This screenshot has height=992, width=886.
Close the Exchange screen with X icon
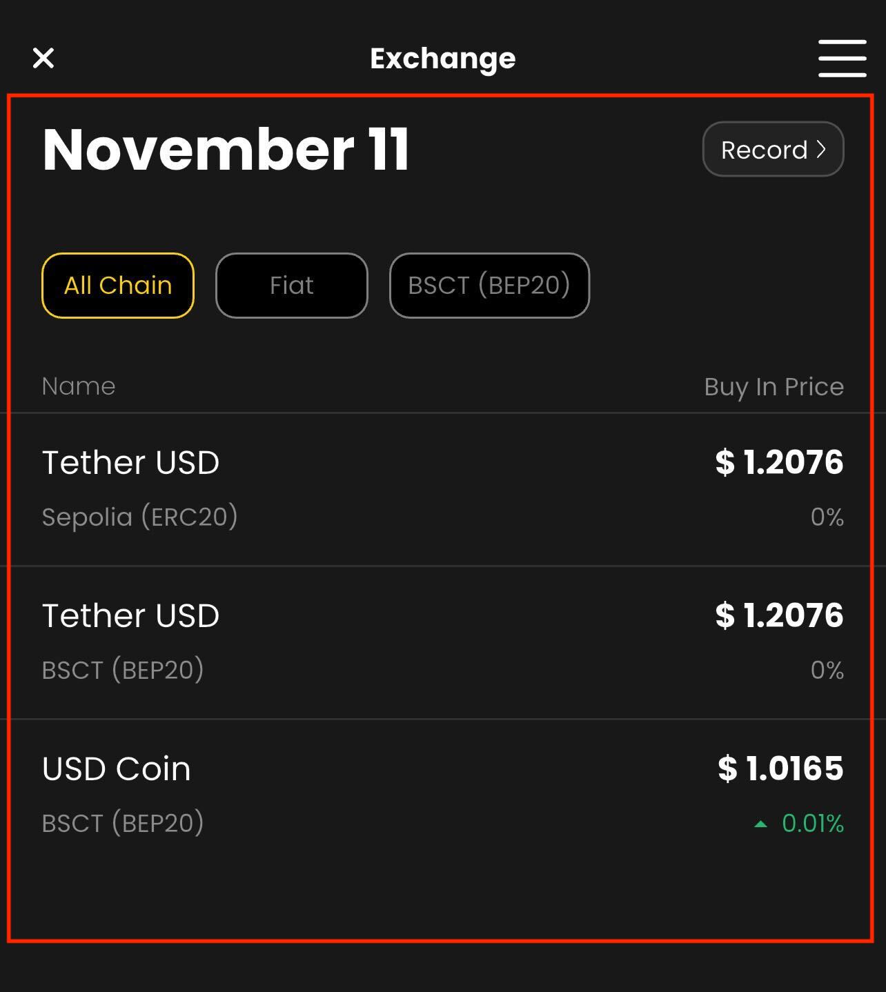[43, 58]
